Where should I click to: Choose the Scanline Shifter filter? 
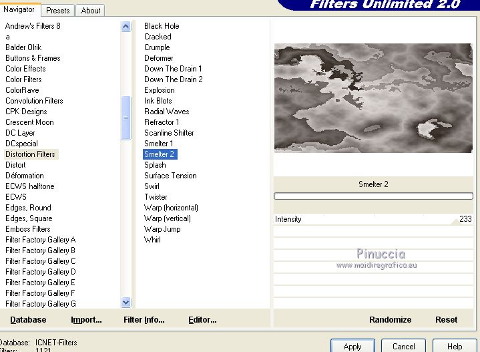pyautogui.click(x=169, y=133)
